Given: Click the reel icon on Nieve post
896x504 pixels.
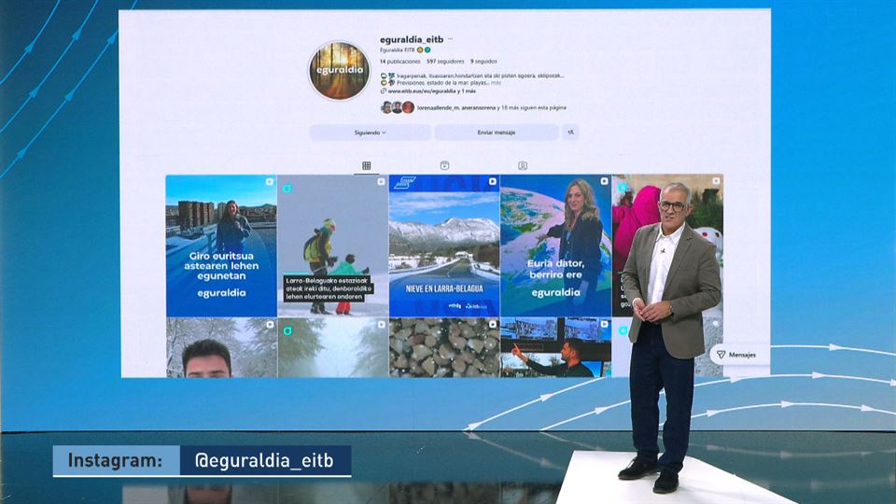Looking at the screenshot, I should (x=492, y=181).
